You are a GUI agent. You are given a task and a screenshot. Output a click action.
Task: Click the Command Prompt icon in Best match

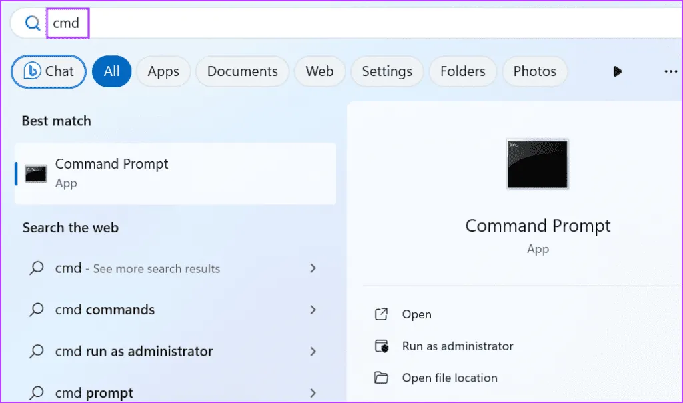pos(36,173)
